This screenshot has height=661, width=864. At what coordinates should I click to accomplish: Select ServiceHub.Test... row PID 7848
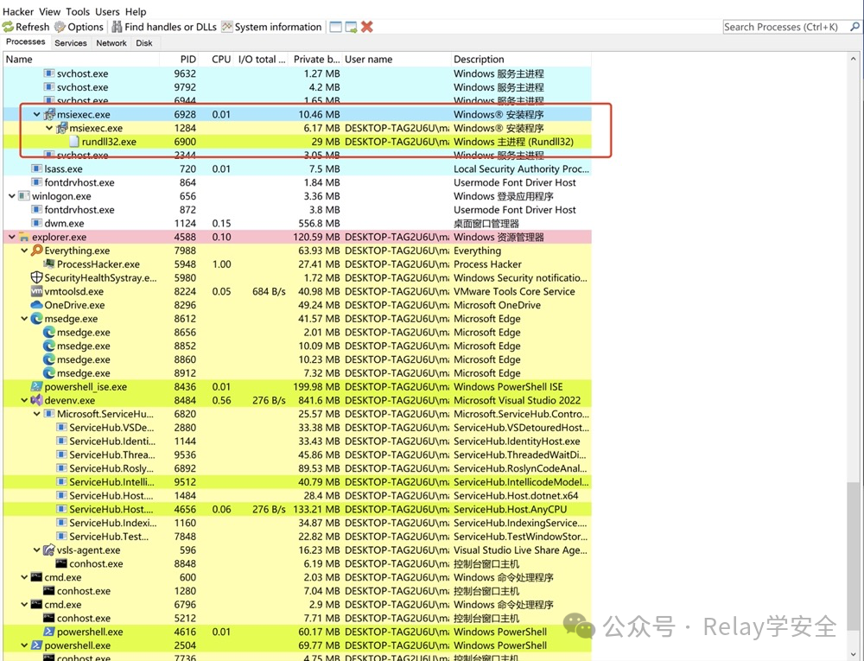[297, 537]
